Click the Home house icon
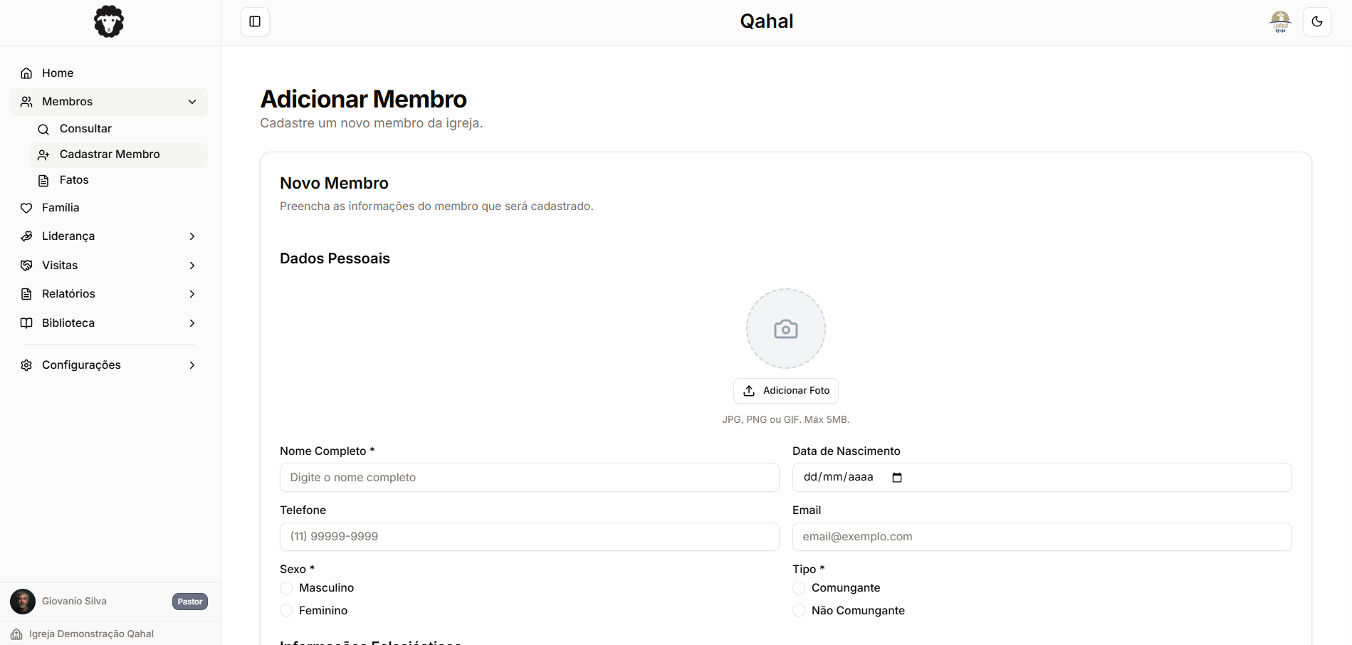This screenshot has width=1352, height=645. (x=26, y=73)
